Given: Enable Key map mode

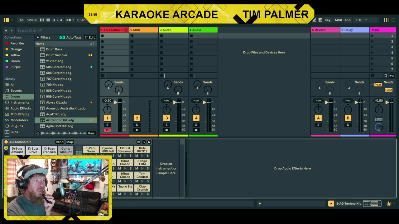Looking at the screenshot, I should click(327, 20).
